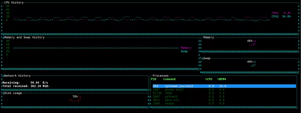Click the CPU History panel title
The height and width of the screenshot is (113, 301).
tap(14, 2)
